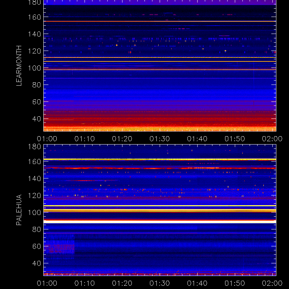Pick the 160 frequency label on Palehua plot

34,161
